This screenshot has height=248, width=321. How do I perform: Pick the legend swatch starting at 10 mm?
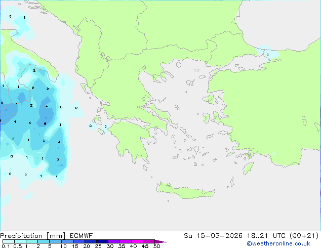click(x=67, y=241)
